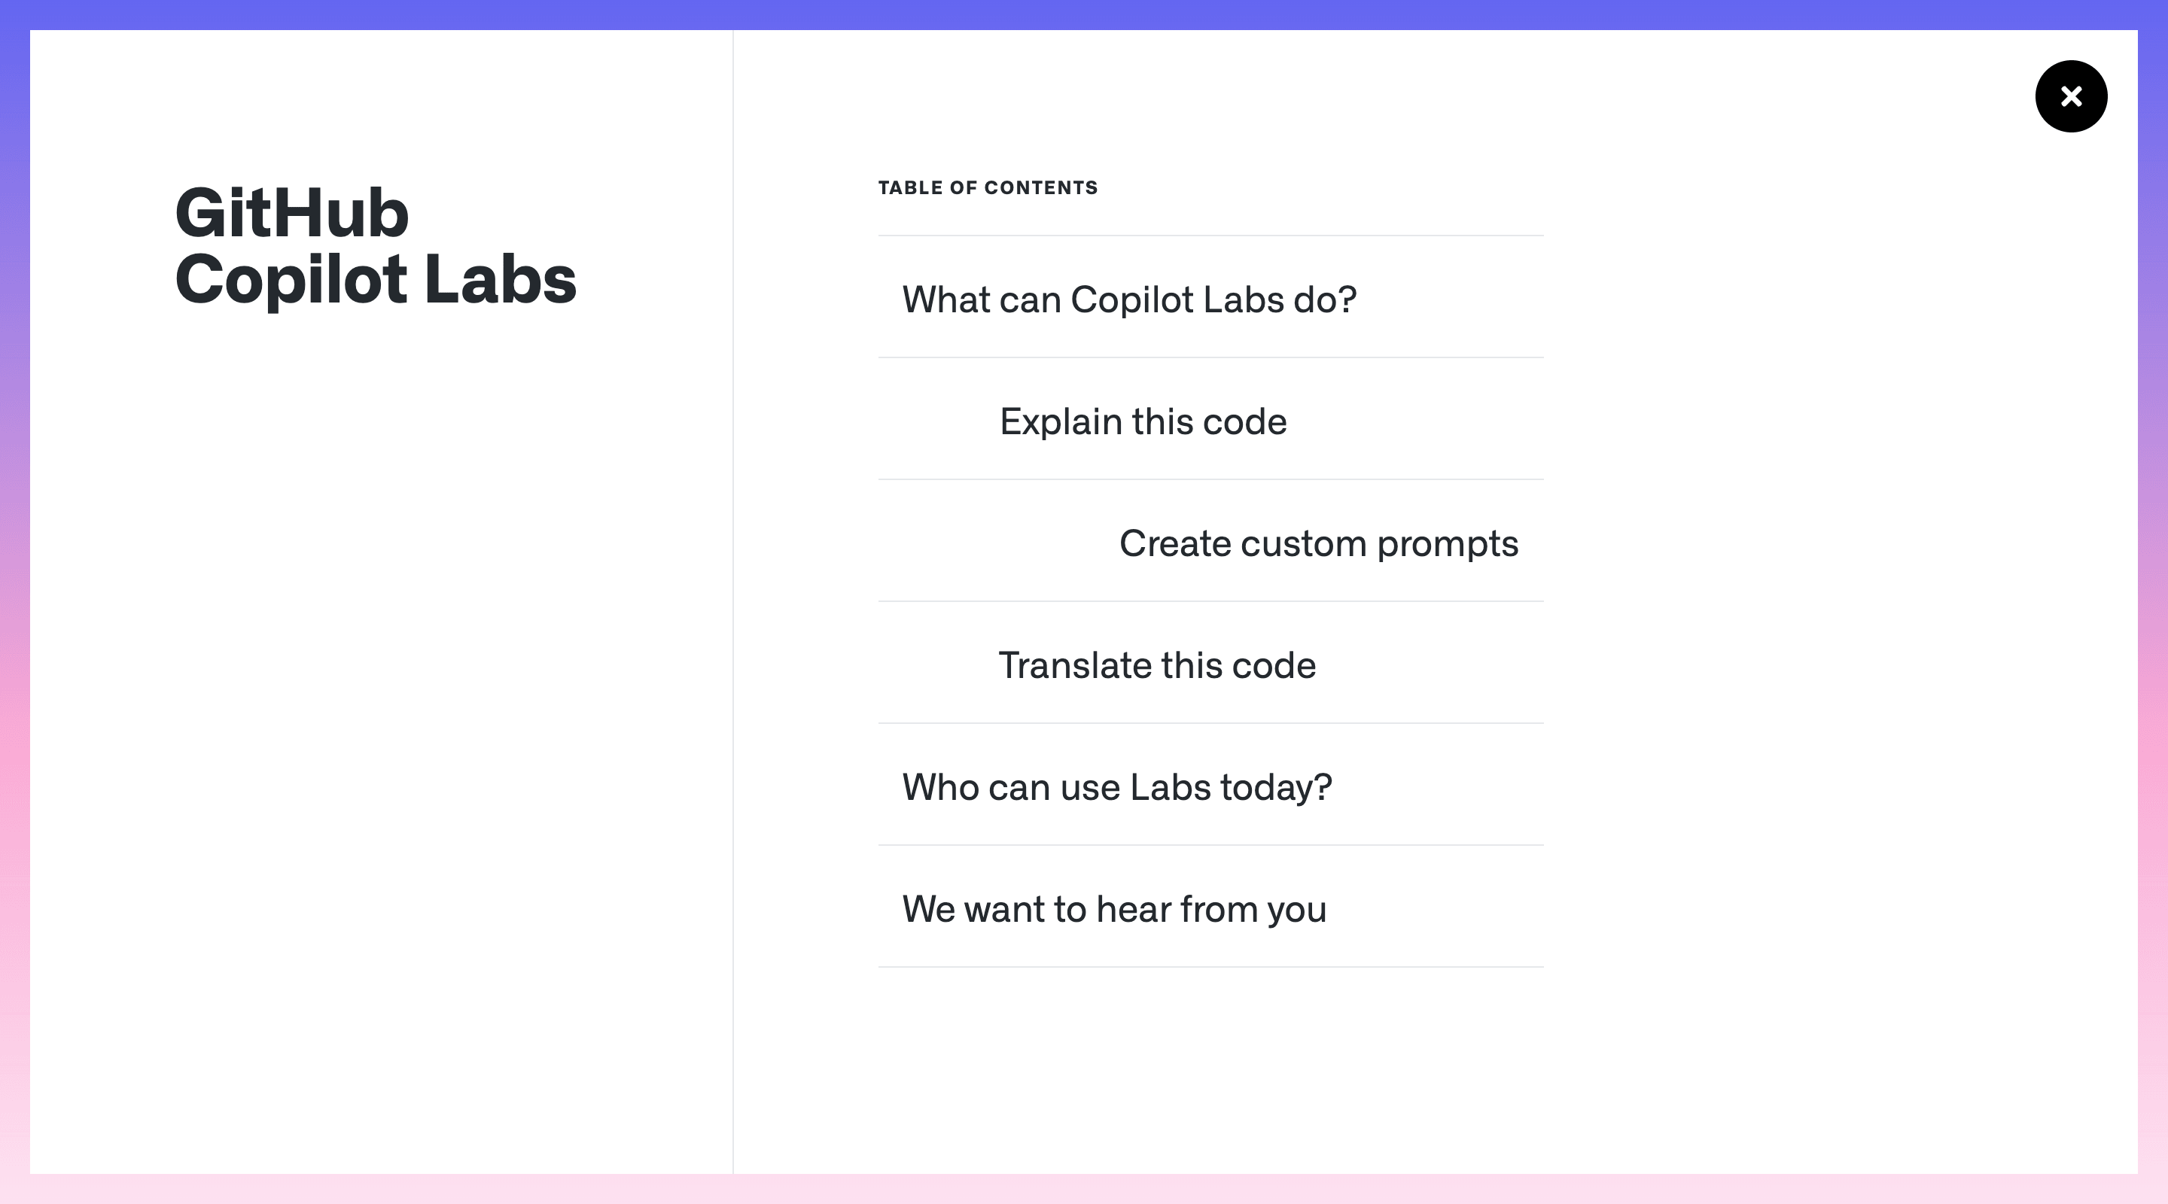Open 'Create custom prompts' section

(x=1318, y=541)
